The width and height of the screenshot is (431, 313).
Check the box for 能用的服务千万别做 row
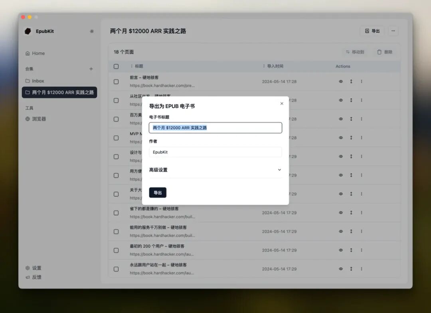[116, 232]
